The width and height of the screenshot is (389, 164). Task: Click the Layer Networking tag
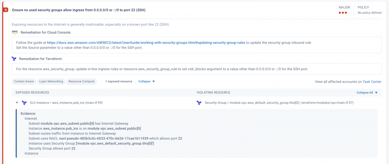(x=52, y=81)
